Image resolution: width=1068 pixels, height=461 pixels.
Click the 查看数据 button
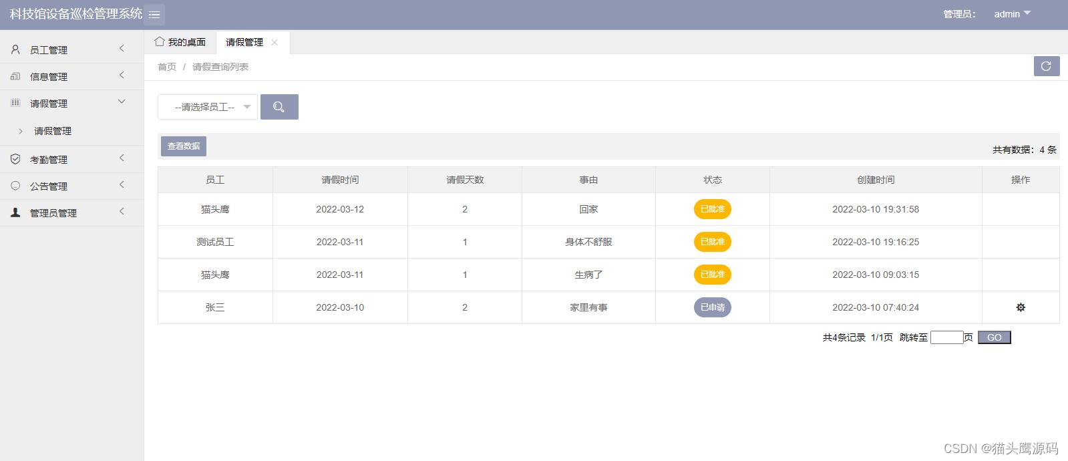[184, 146]
